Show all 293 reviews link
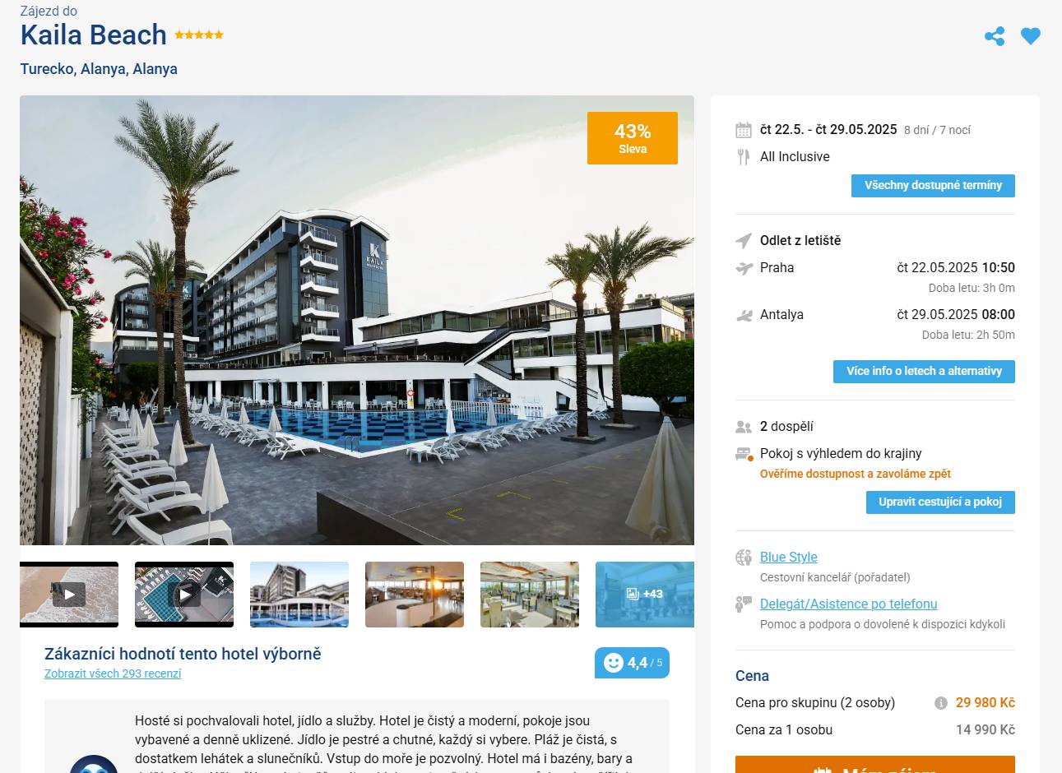This screenshot has width=1062, height=773. pos(113,673)
